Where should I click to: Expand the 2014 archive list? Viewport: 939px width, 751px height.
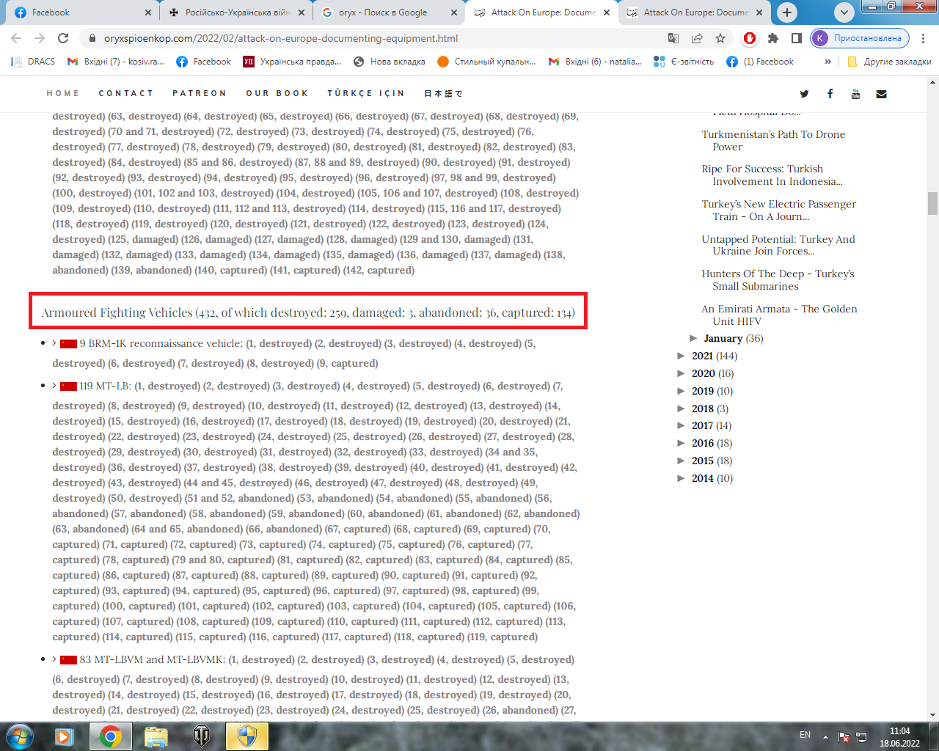pos(682,478)
